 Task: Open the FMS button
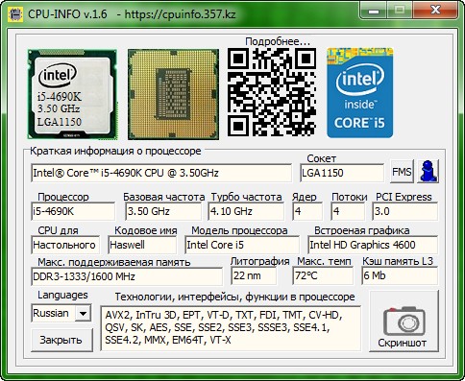pos(402,172)
